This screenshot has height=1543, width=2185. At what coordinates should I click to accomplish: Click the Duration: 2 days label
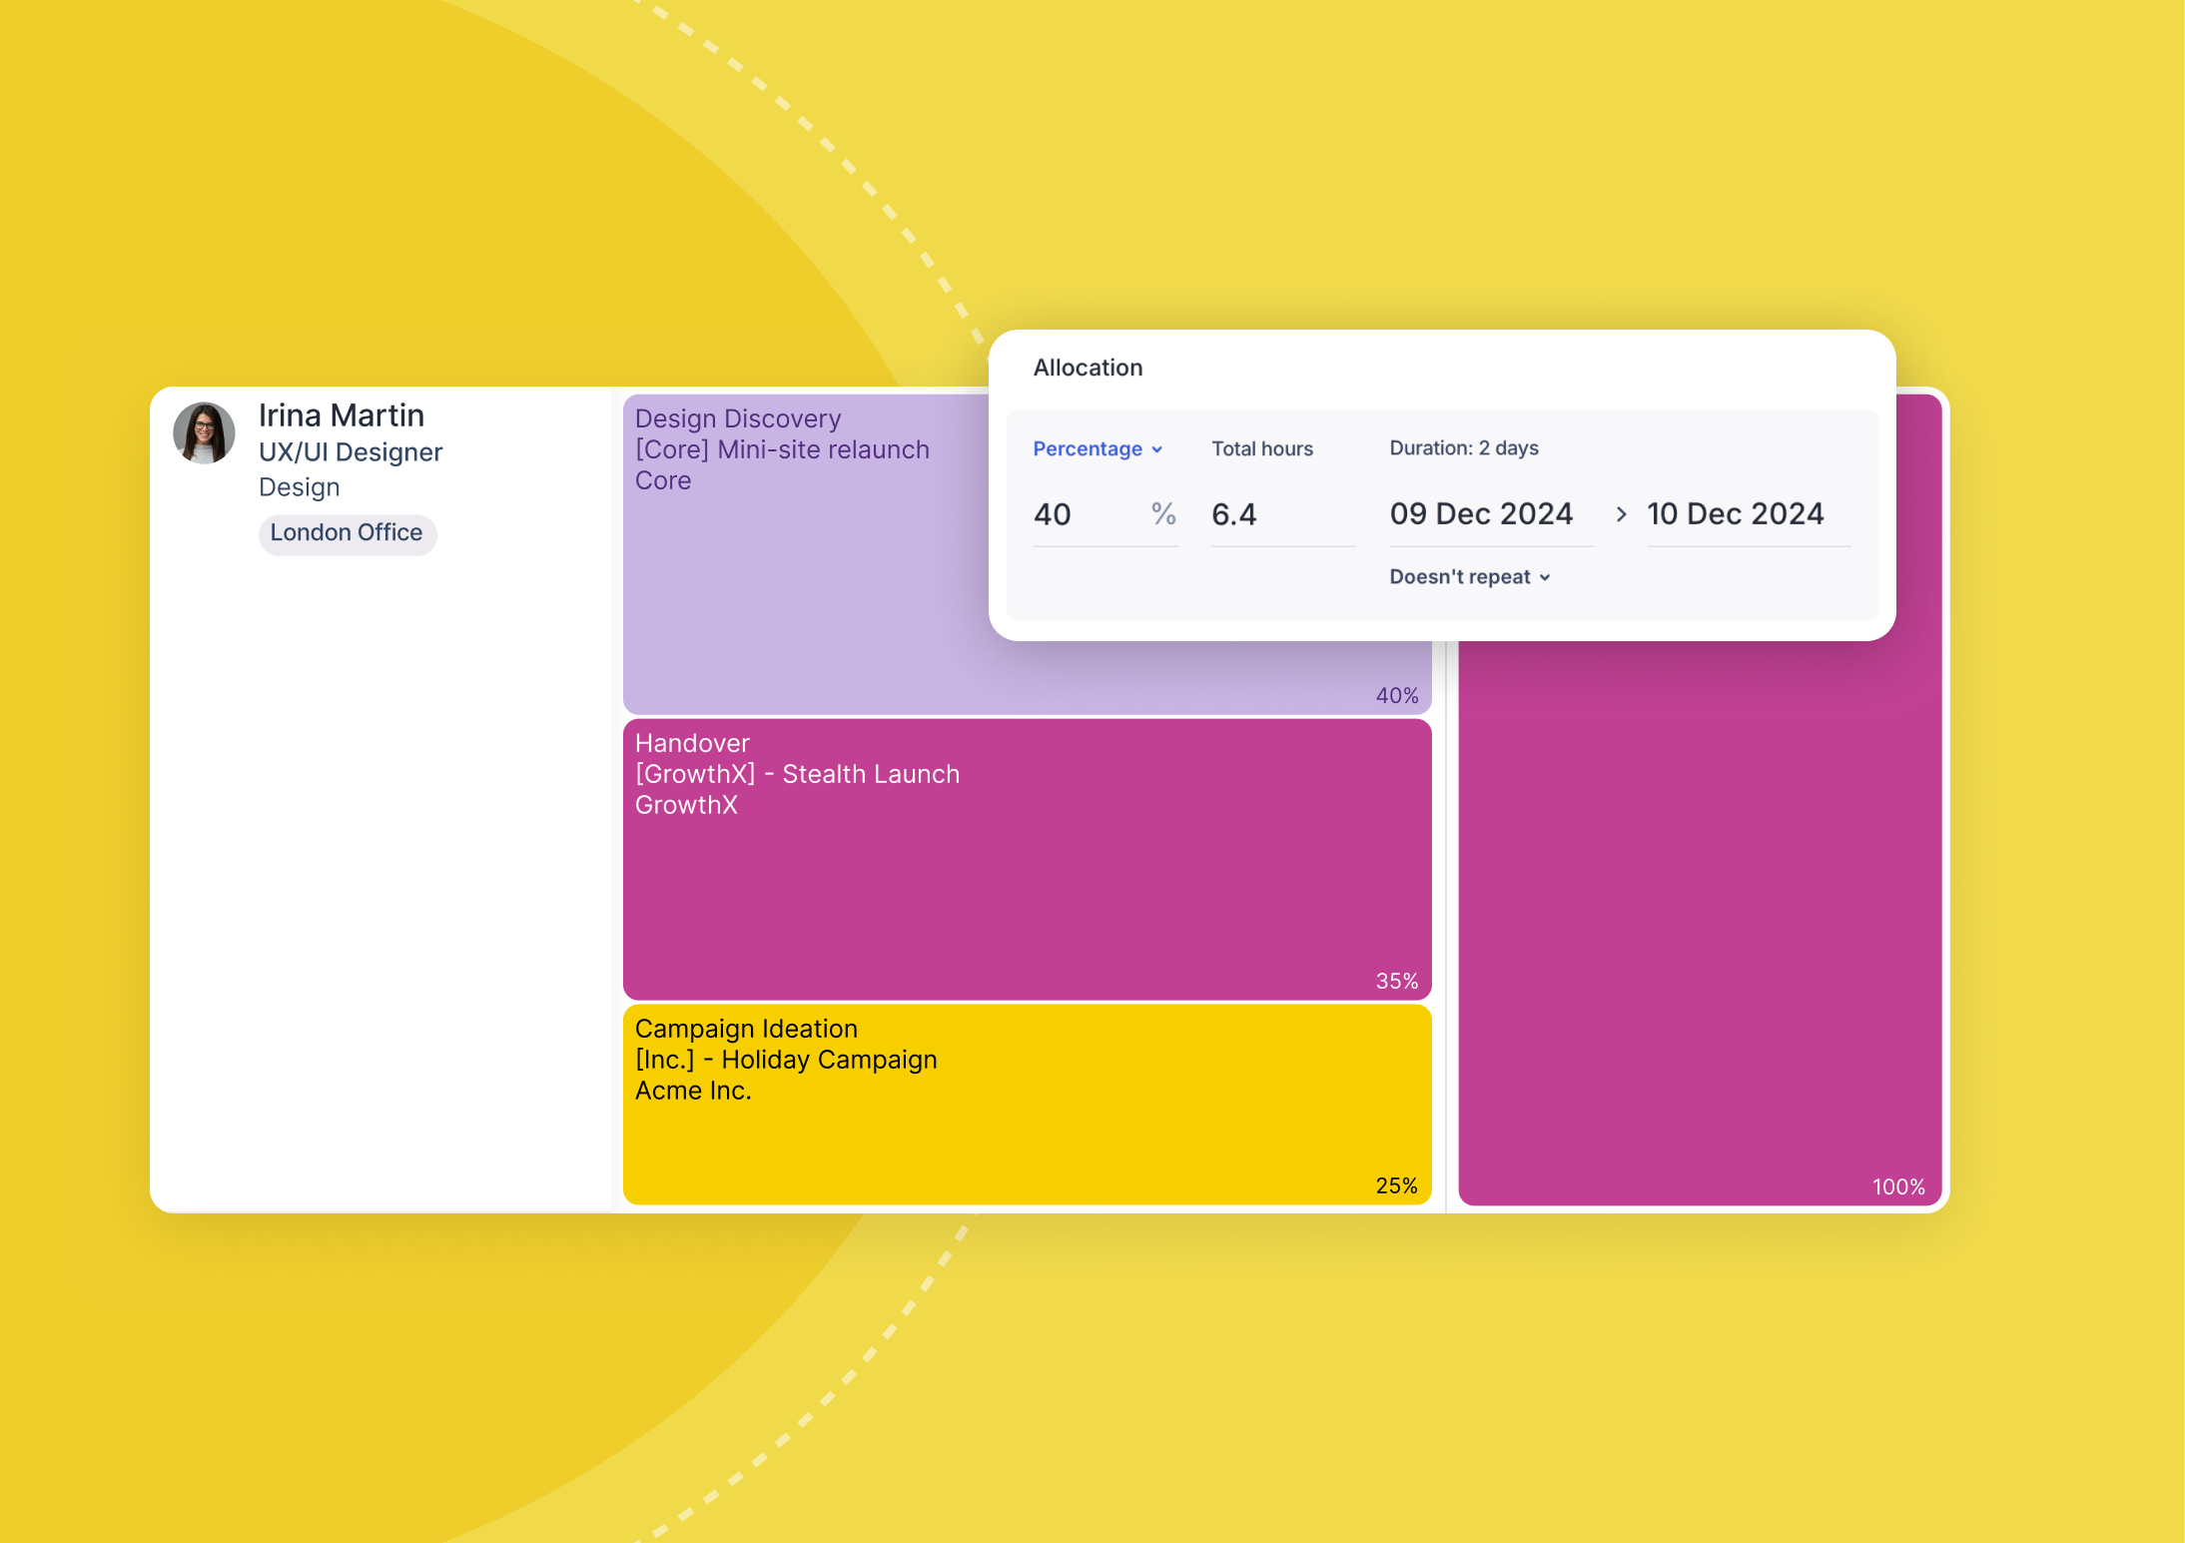tap(1463, 448)
